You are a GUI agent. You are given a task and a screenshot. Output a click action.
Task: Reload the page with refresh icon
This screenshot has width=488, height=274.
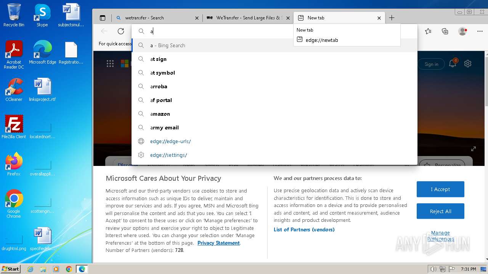(x=121, y=31)
